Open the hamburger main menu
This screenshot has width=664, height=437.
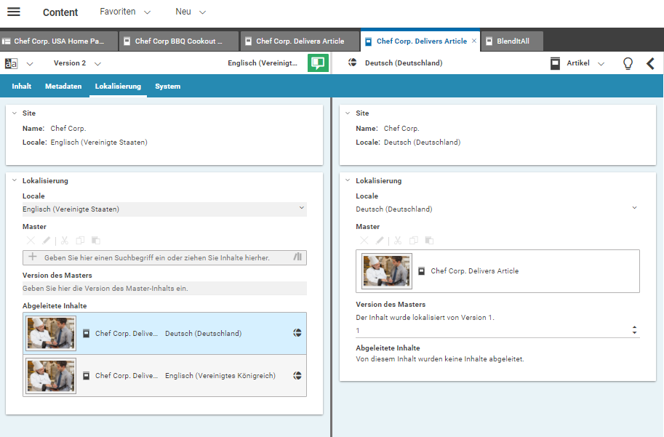pos(14,12)
